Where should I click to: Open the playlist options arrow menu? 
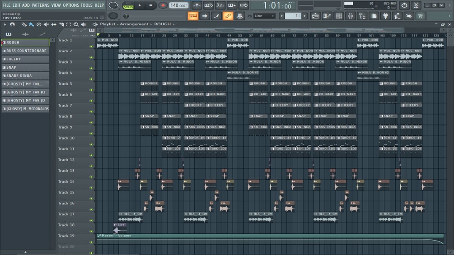(x=5, y=24)
